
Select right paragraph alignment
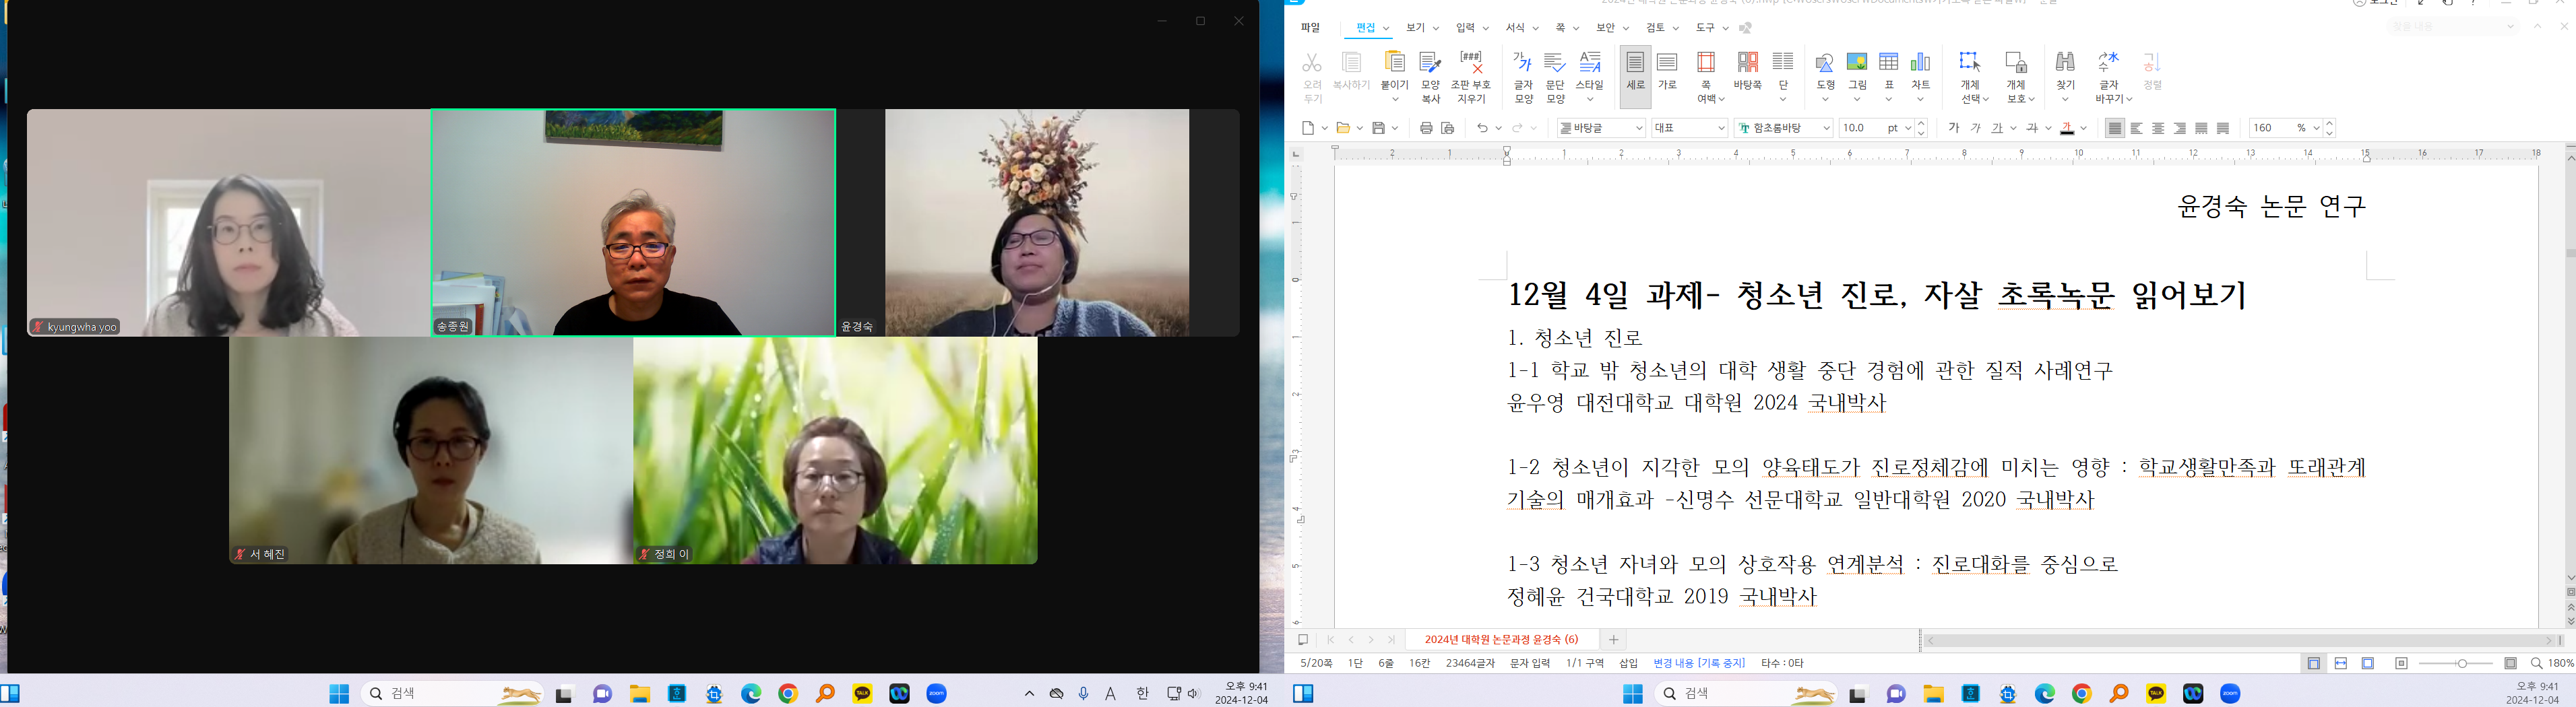click(x=2180, y=128)
